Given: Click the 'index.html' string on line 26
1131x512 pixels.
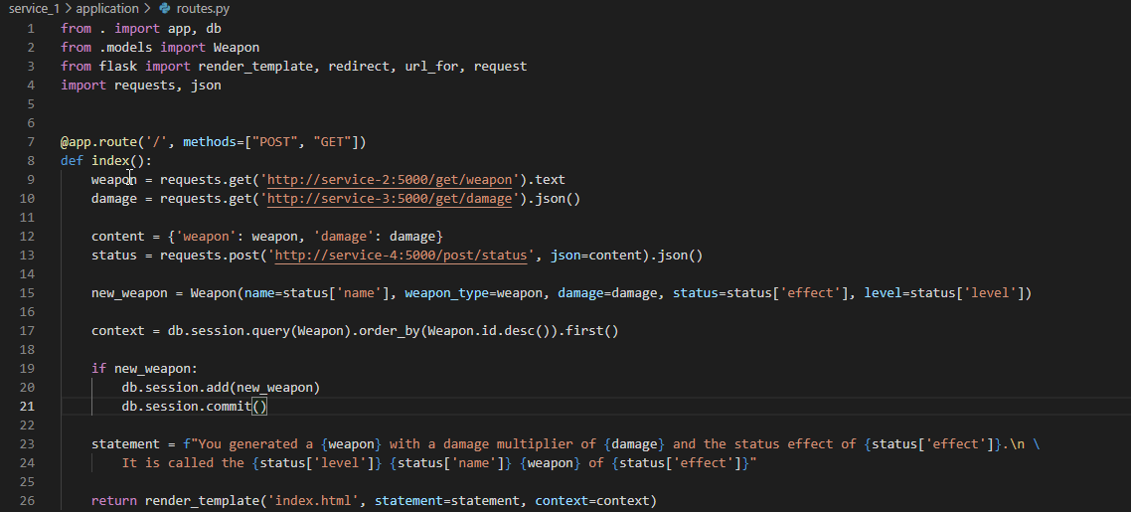Looking at the screenshot, I should click(x=313, y=500).
